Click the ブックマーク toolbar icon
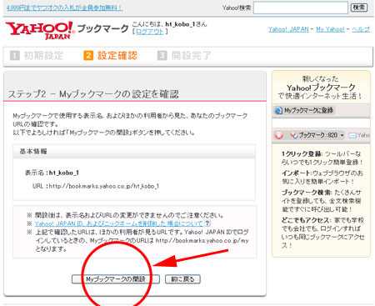The height and width of the screenshot is (306, 375). [x=294, y=135]
